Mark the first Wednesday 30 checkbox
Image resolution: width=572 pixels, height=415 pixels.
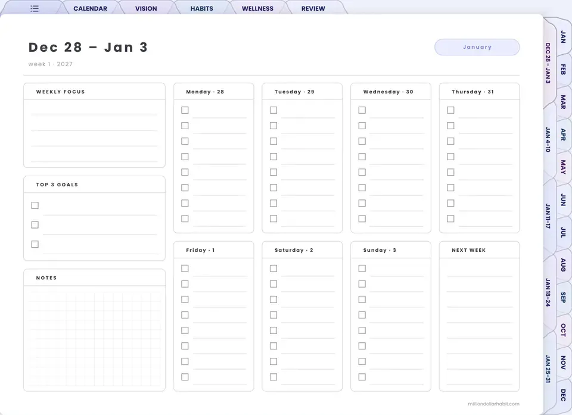tap(362, 110)
